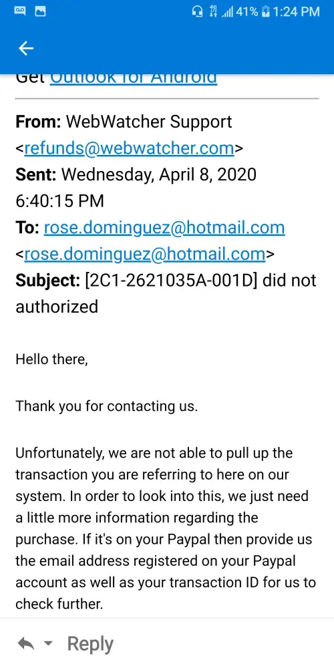Tap the signal strength bars icon
Screen dimensions: 334x668
(x=226, y=12)
